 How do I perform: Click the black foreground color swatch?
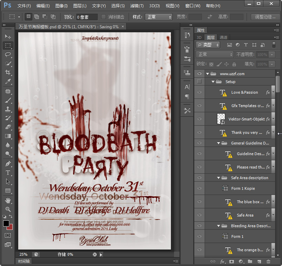coord(6,223)
